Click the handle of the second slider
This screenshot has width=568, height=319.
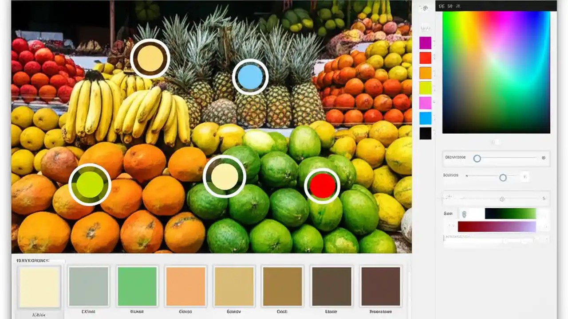pyautogui.click(x=503, y=177)
